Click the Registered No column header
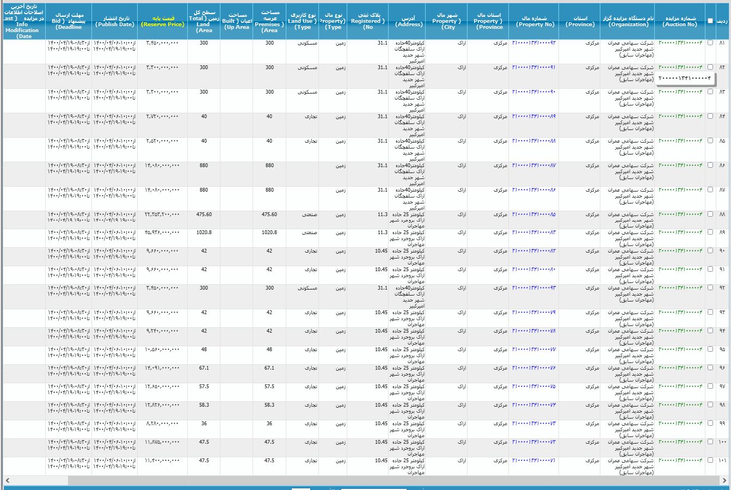731x490 pixels. point(368,21)
